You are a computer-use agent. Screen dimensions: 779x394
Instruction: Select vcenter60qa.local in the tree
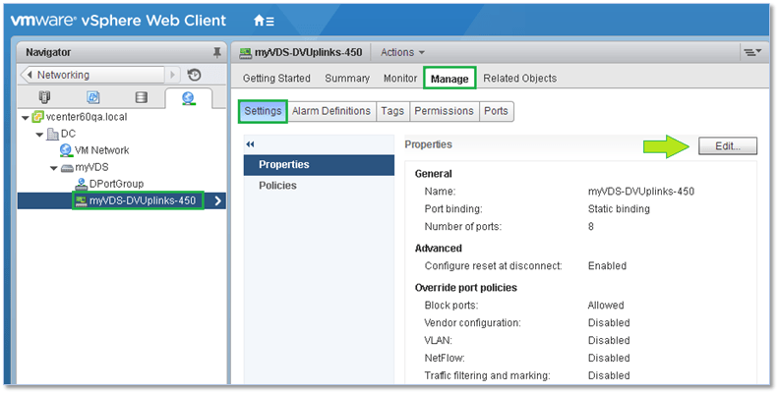[86, 117]
